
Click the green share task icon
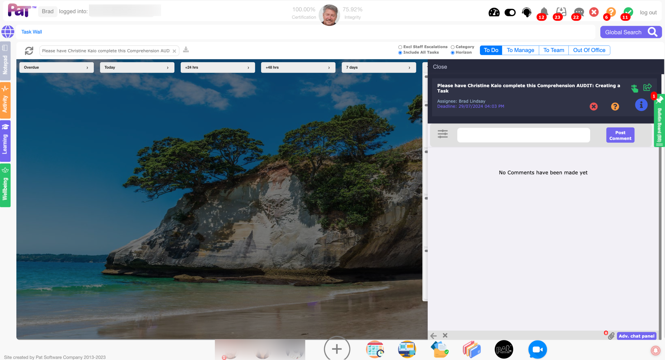pos(647,87)
